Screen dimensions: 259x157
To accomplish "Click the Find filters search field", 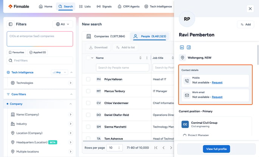I will coord(40,60).
